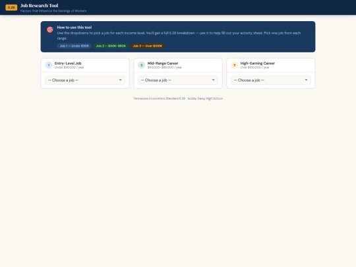
Task: Click the 'How to use this tool' heading
Action: (74, 27)
